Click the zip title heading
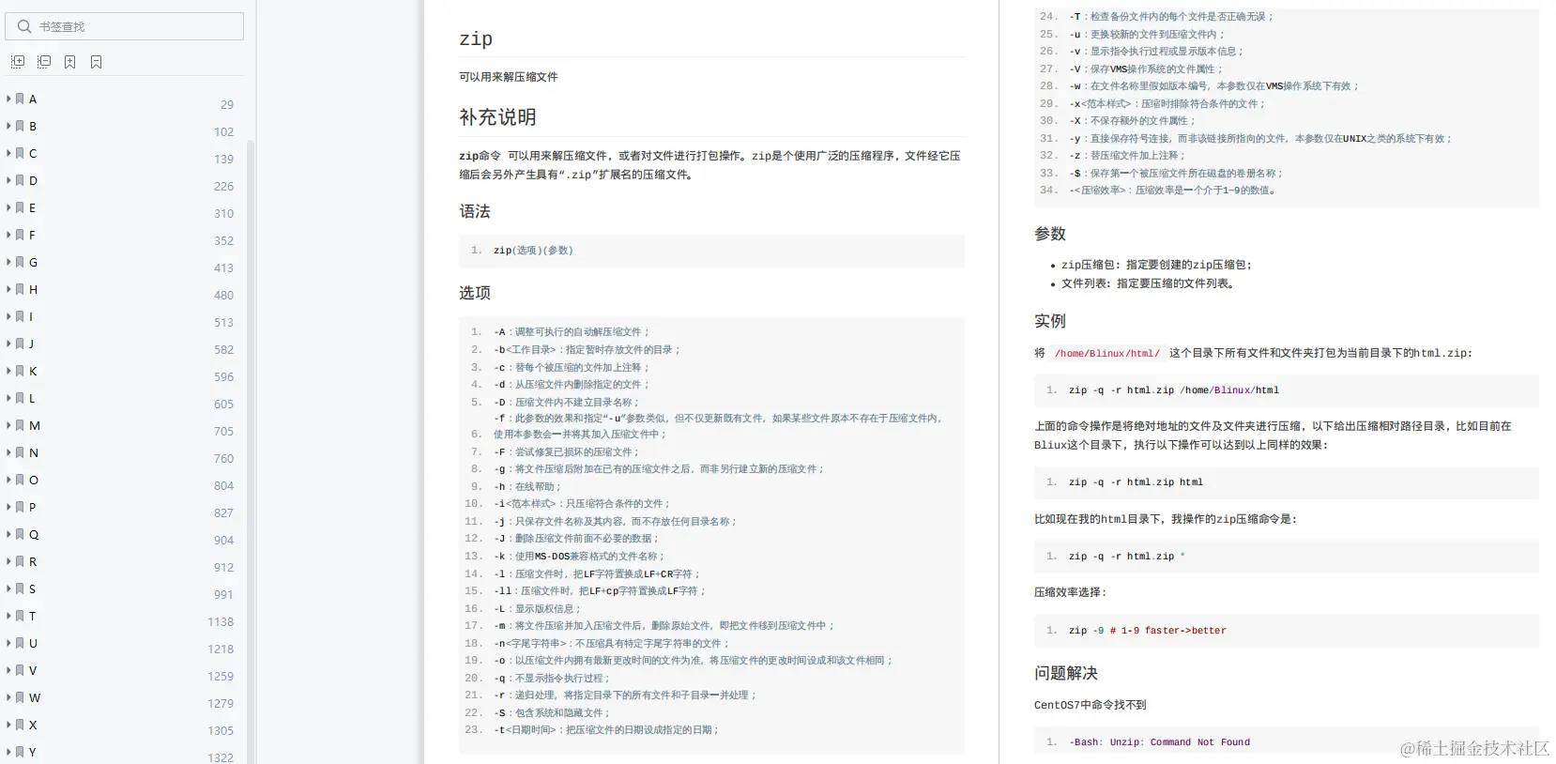This screenshot has width=1556, height=764. point(476,38)
